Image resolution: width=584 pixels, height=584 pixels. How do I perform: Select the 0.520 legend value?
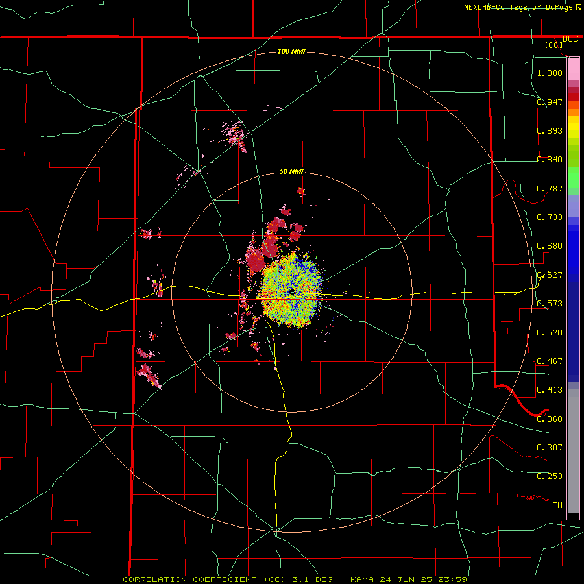click(x=550, y=332)
